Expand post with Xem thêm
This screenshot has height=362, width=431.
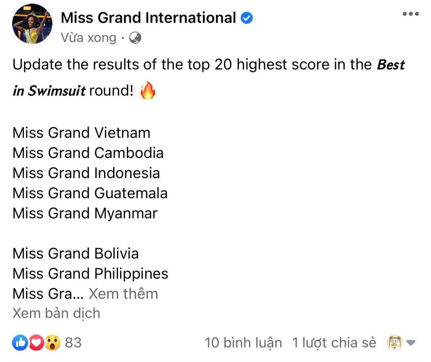123,294
